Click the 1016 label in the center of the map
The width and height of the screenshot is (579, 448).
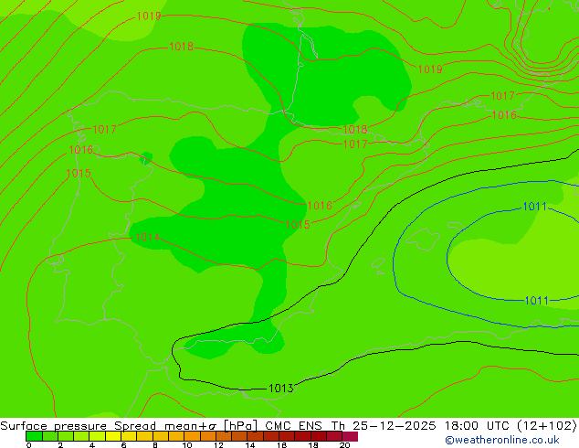point(320,206)
